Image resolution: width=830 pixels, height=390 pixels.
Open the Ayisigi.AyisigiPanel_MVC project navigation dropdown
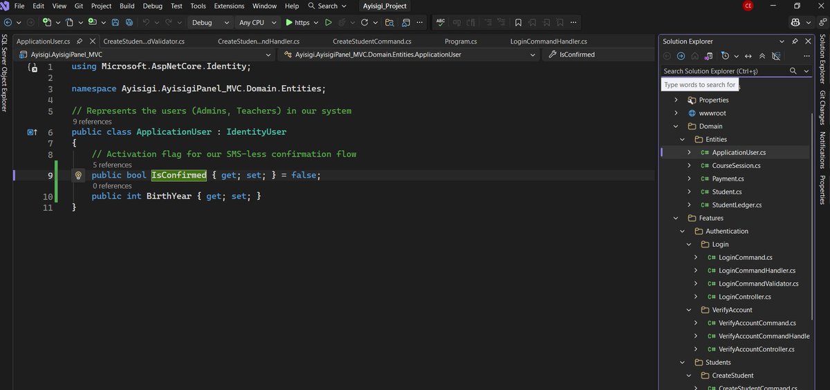[x=147, y=54]
